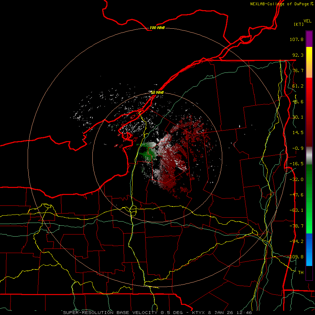The height and width of the screenshot is (315, 315).
Task: Pick the blue segment of the velocity color bar
Action: [309, 250]
